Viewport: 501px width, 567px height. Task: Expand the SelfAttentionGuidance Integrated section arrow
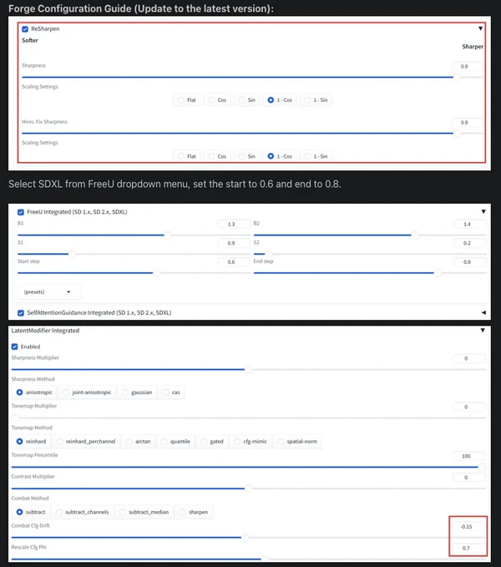click(483, 312)
